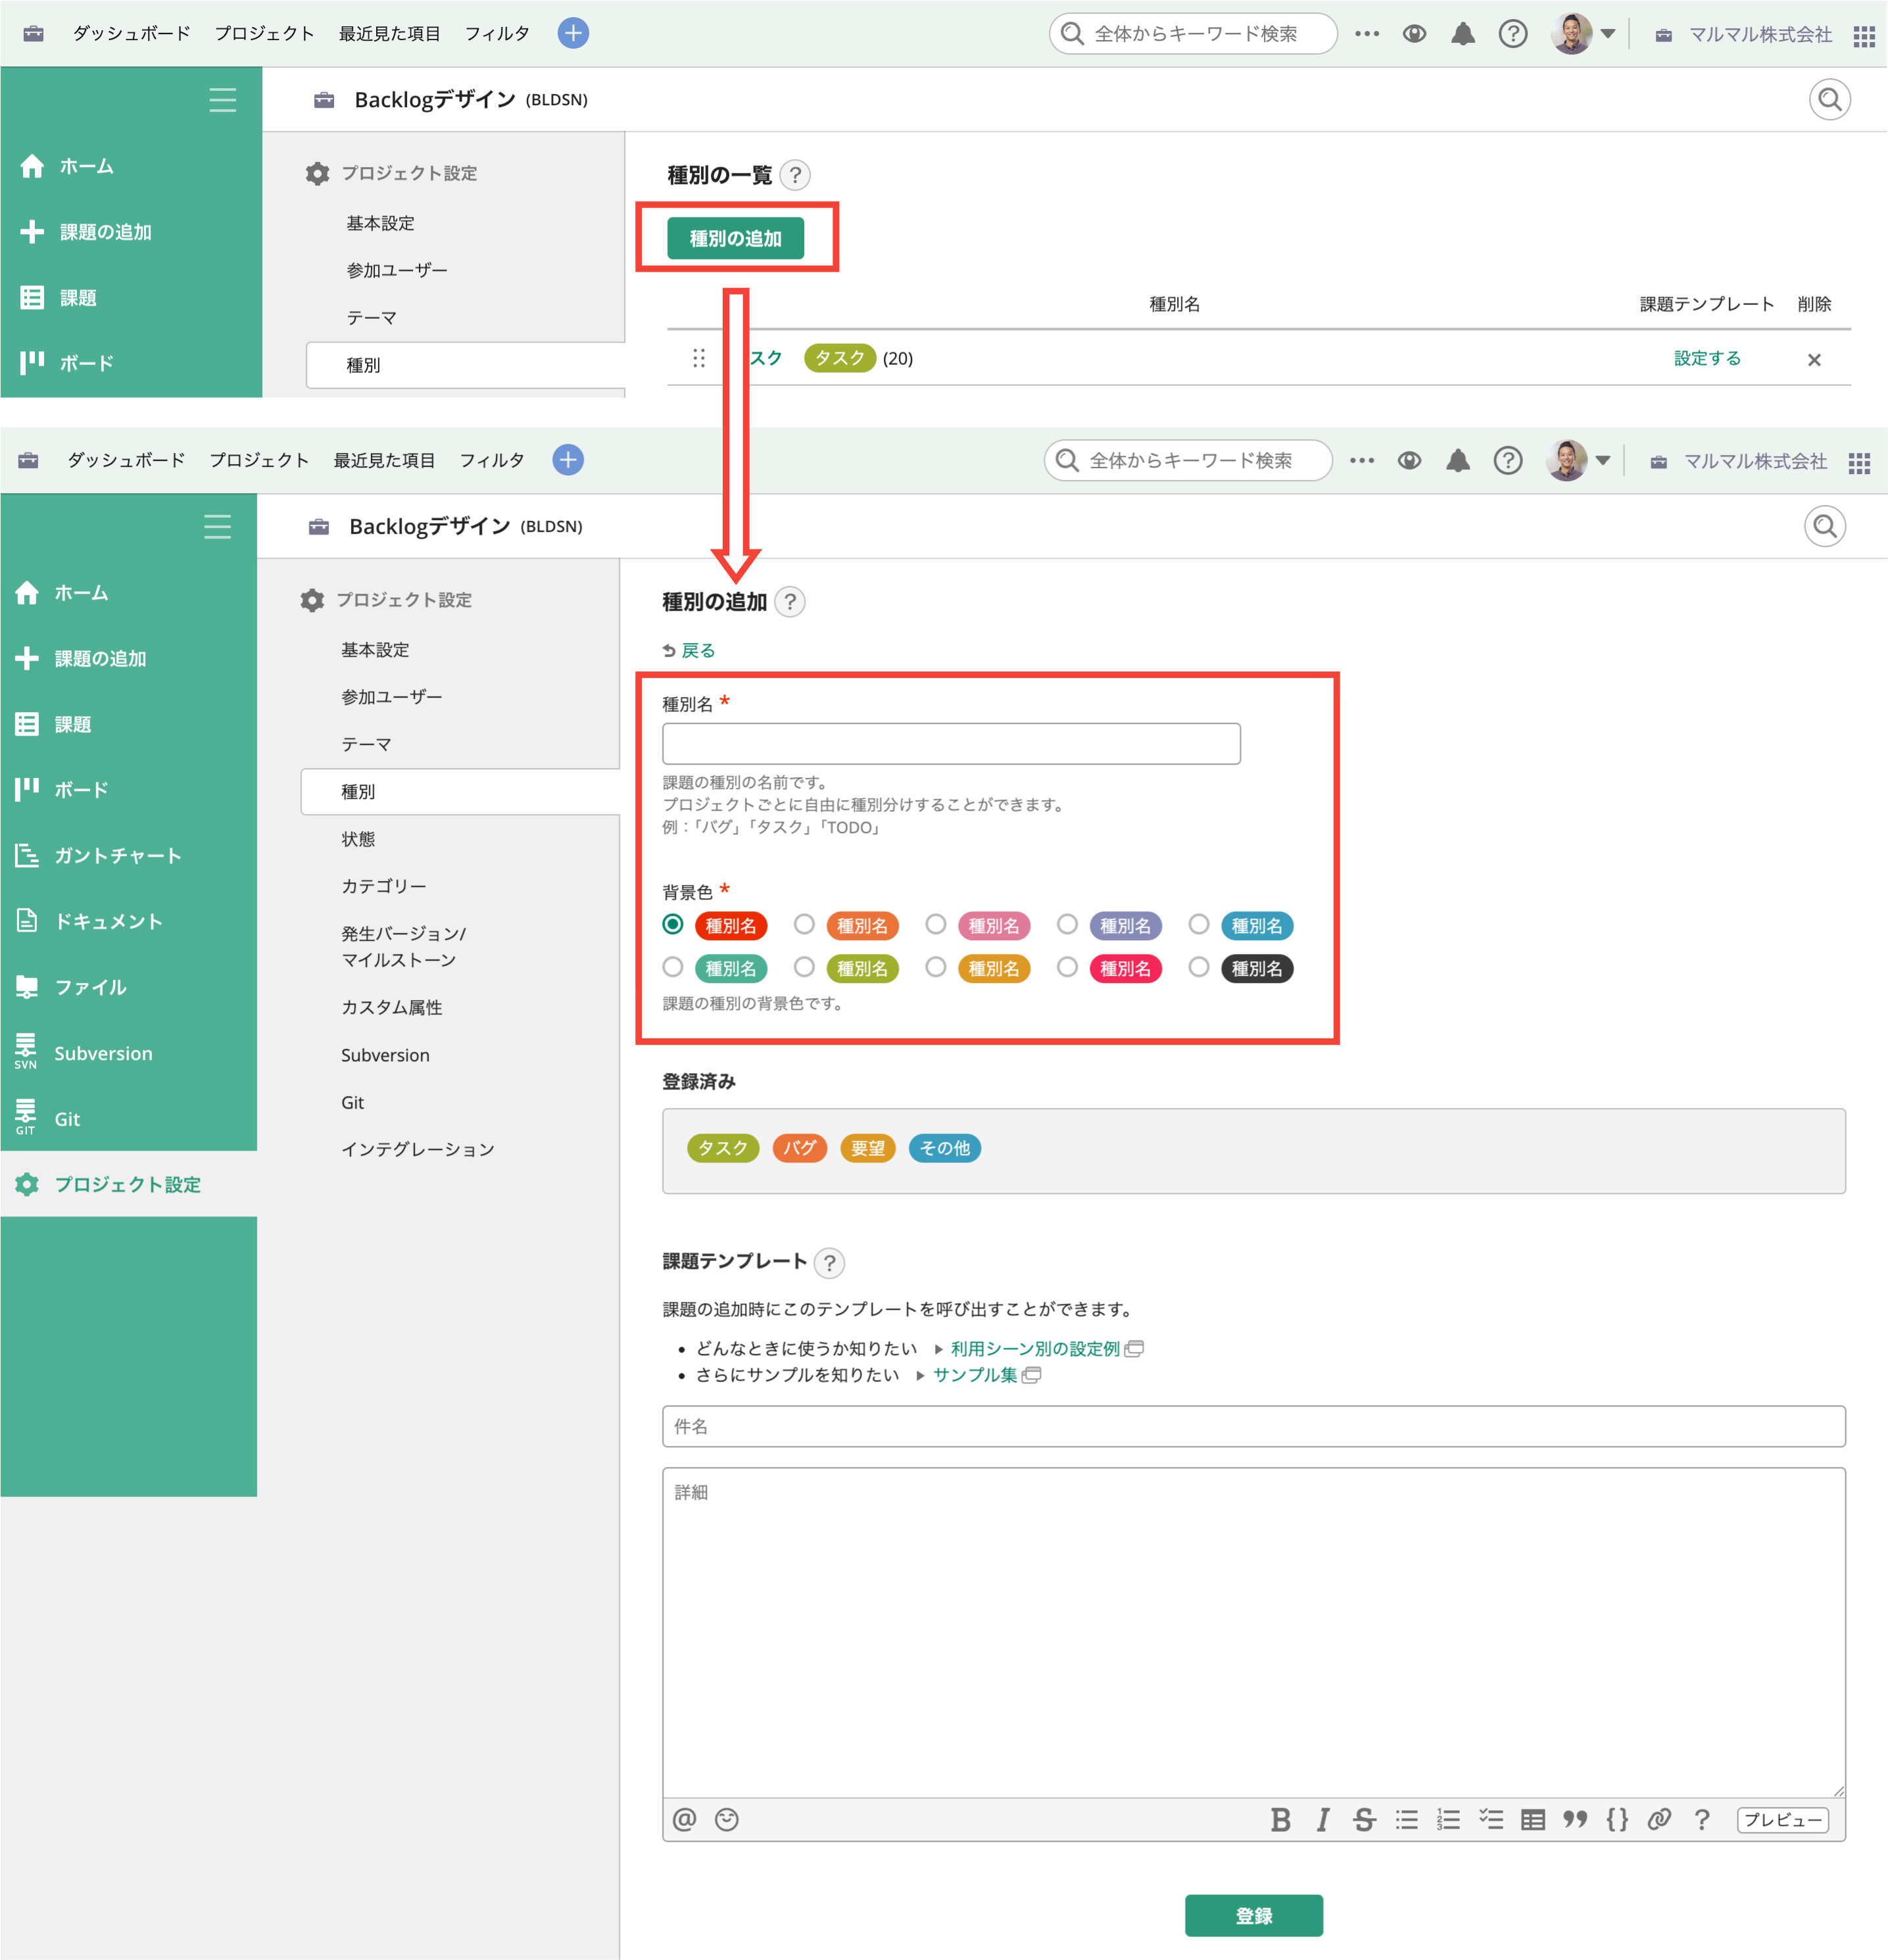Screen dimensions: 1888x1960
Task: Select the orange background color radio
Action: [804, 924]
